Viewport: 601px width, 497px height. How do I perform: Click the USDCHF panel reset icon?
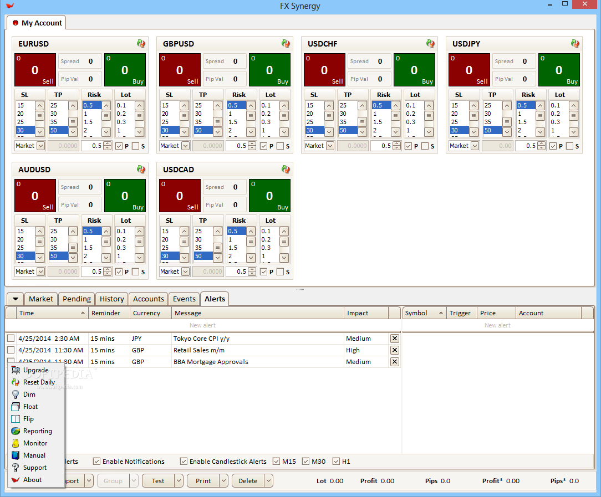coord(430,44)
